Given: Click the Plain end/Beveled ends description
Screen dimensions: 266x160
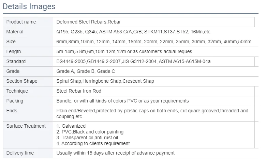Looking at the screenshot, I should pyautogui.click(x=152, y=113).
